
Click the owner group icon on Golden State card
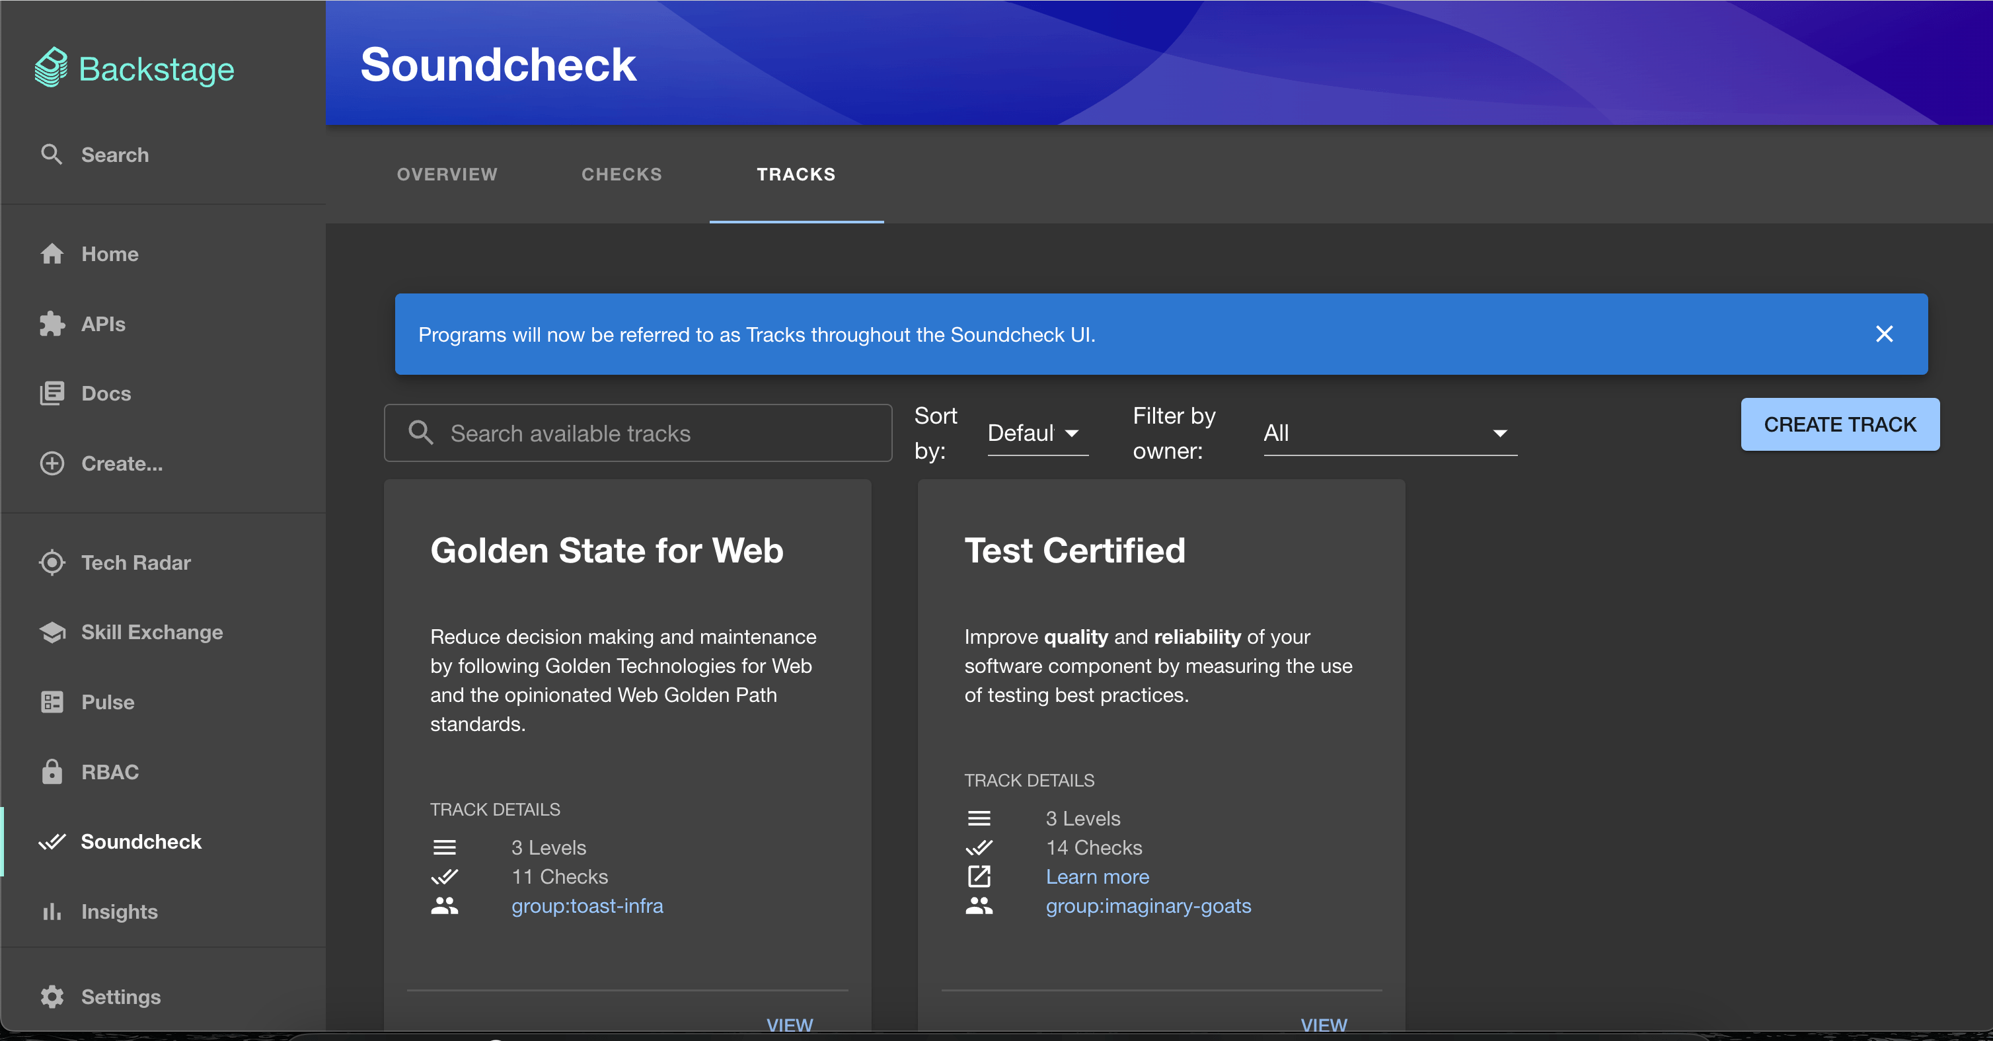tap(444, 905)
